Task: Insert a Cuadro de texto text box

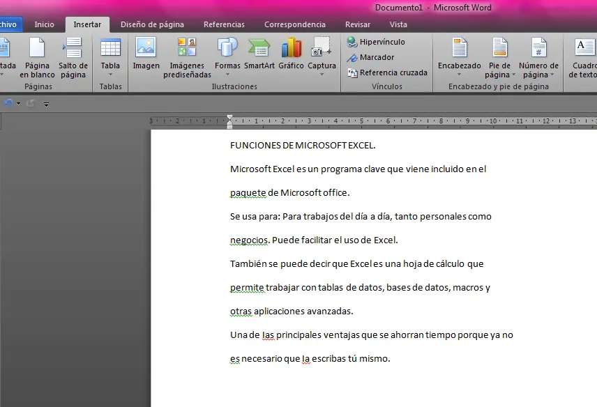Action: [x=582, y=58]
